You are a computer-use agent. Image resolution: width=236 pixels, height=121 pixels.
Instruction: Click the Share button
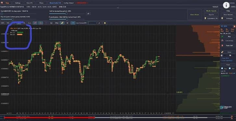coord(228,65)
